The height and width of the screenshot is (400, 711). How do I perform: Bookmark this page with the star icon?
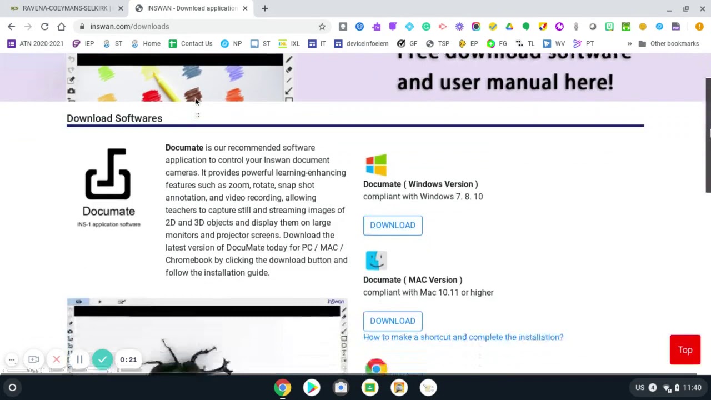point(322,26)
